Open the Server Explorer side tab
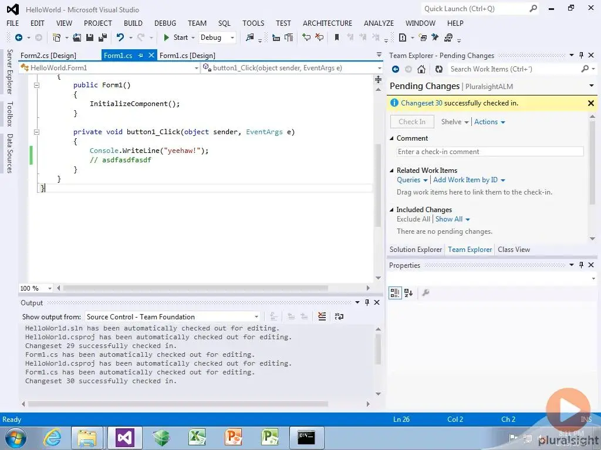The height and width of the screenshot is (450, 601). tap(10, 72)
